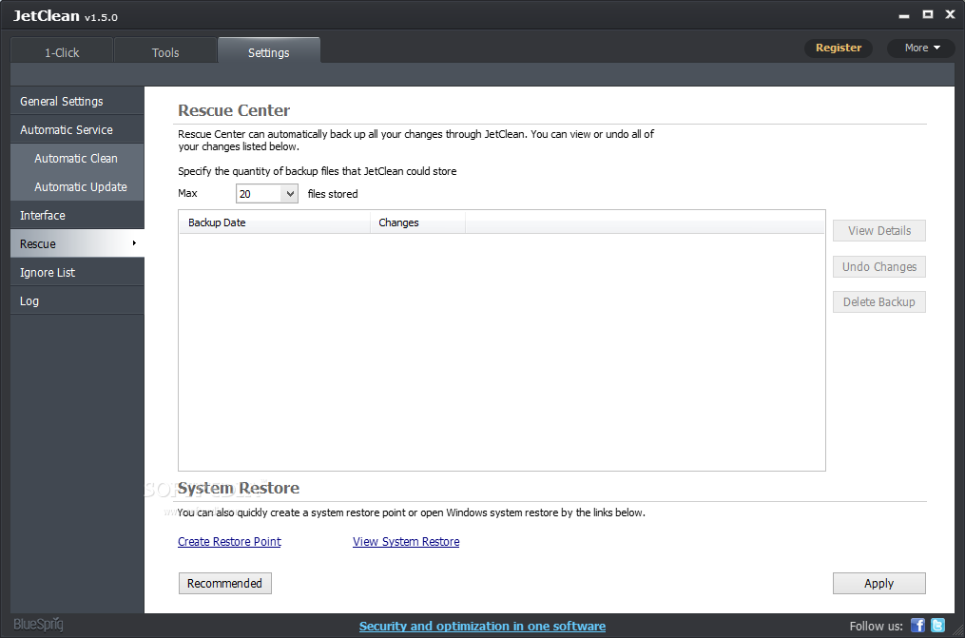
Task: Open the Twitter follow icon
Action: pos(937,625)
